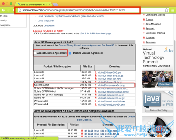Click Subscribe Today button on Java magazine ad
Viewport: 176px width, 140px height.
point(159,110)
